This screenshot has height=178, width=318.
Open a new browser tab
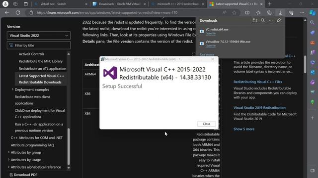click(269, 4)
